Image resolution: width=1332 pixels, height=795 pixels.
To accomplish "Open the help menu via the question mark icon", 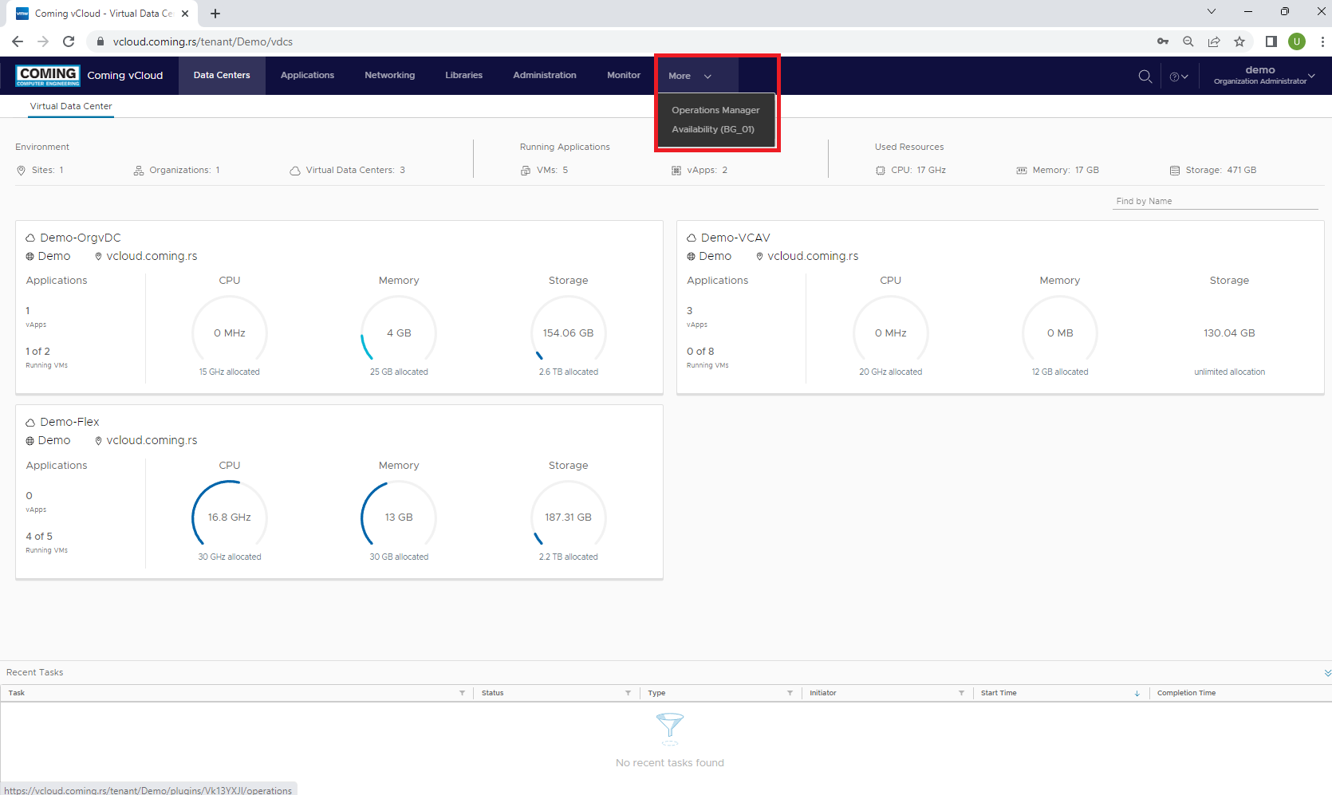I will click(x=1174, y=76).
